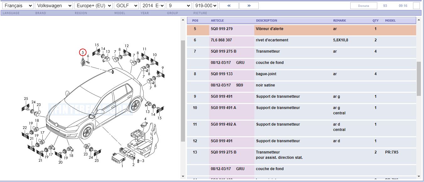
Task: Select article 5G0 919 491 A
Action: (224, 108)
